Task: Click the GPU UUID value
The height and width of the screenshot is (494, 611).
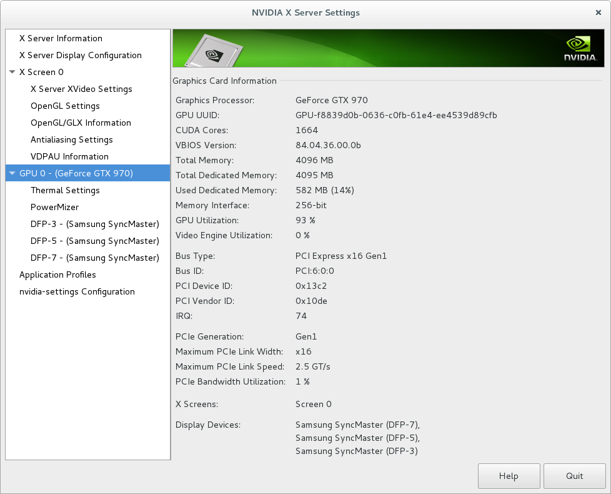Action: coord(396,116)
